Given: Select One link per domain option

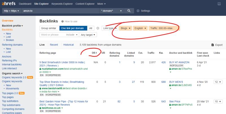Looking at the screenshot, I should coord(73,28).
